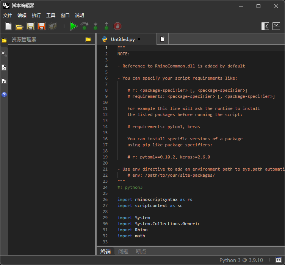
Task: Select the 断点 panel tab
Action: point(141,251)
